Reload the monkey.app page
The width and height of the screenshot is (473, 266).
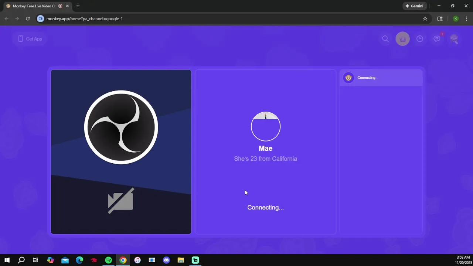pos(28,18)
